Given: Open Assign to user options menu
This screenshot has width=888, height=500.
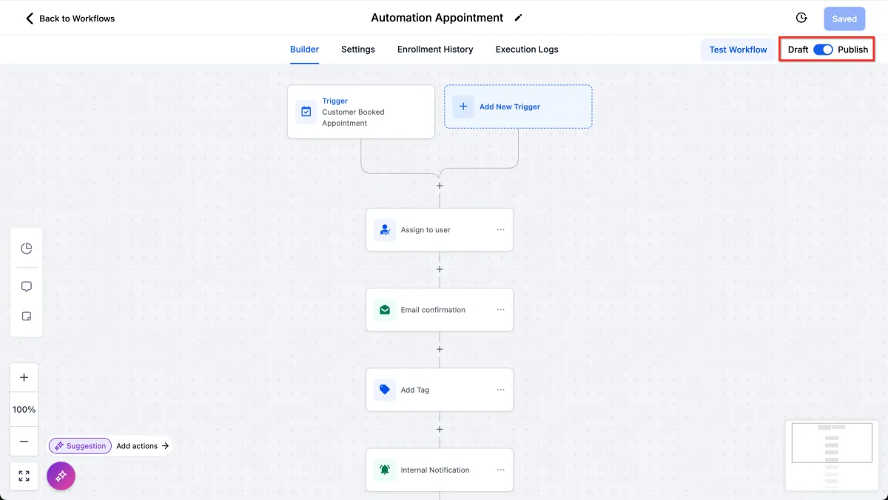Looking at the screenshot, I should [501, 230].
